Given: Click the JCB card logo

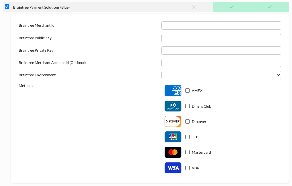Looking at the screenshot, I should pos(173,137).
